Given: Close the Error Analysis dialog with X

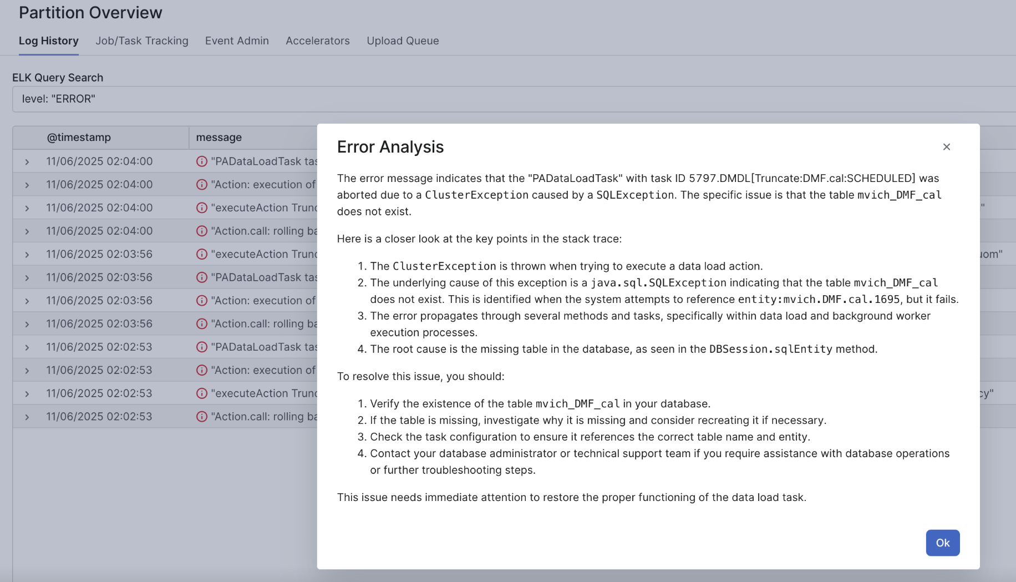Looking at the screenshot, I should tap(946, 147).
